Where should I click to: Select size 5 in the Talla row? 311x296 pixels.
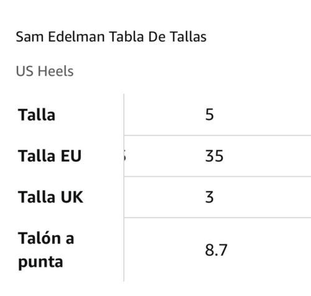click(x=210, y=114)
